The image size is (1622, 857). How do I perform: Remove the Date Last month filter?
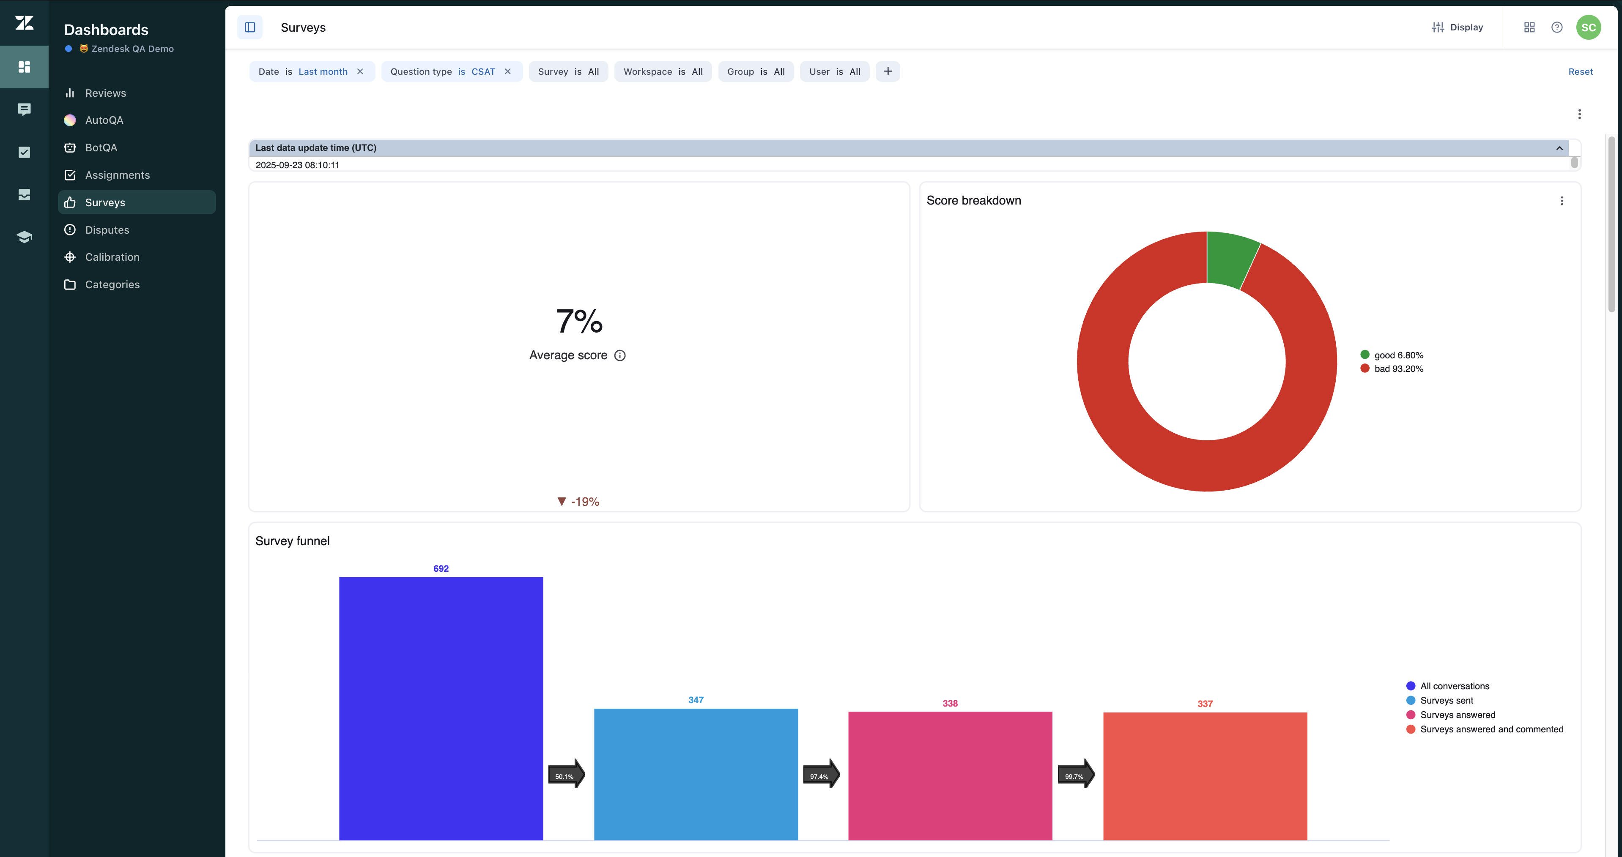360,72
